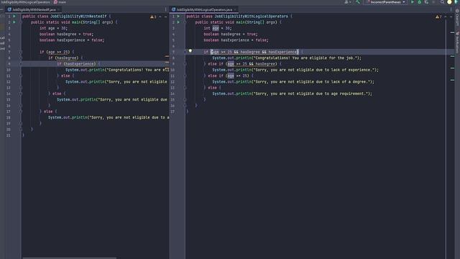460x259 pixels.
Task: Collapse else-if block on line 11 in right editor
Action: pyautogui.click(x=185, y=76)
